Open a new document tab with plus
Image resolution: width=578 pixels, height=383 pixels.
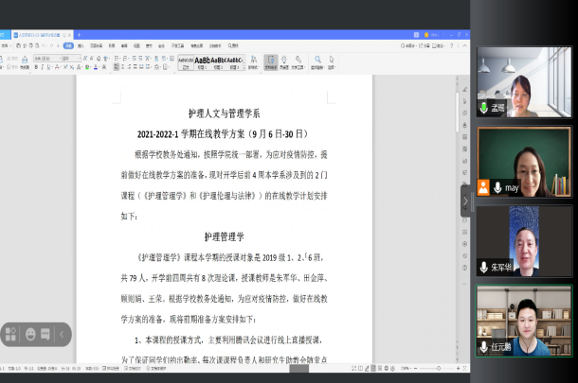pyautogui.click(x=79, y=35)
